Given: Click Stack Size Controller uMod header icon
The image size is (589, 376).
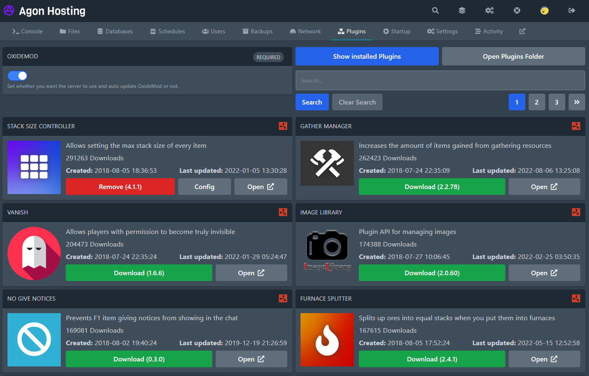Looking at the screenshot, I should (x=283, y=126).
